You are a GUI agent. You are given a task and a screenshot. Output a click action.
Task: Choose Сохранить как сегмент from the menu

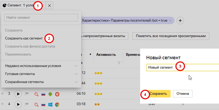(x=24, y=38)
